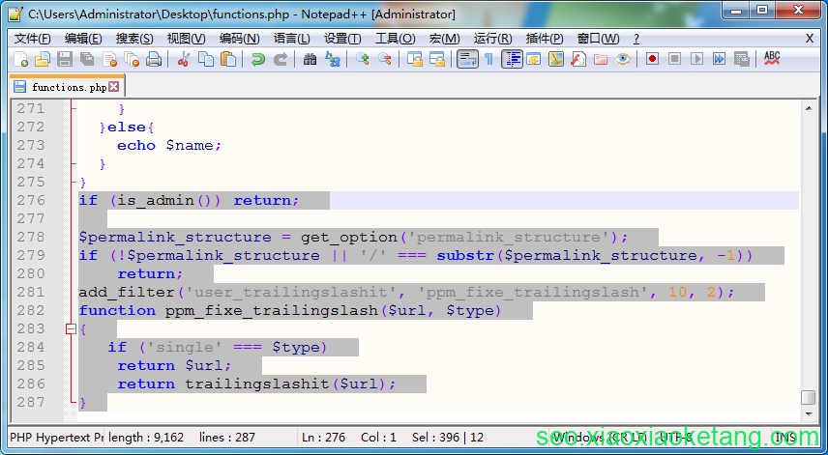Open the 设置(T) menu
This screenshot has width=828, height=455.
pyautogui.click(x=342, y=39)
